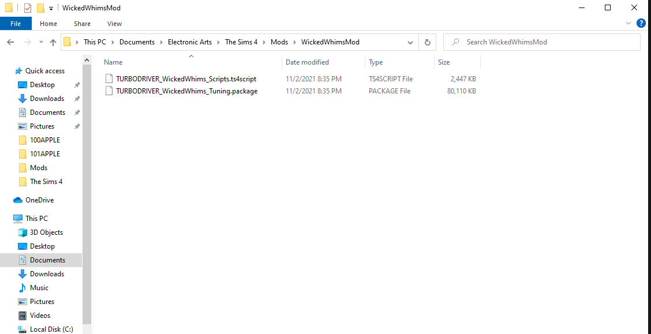Image resolution: width=651 pixels, height=334 pixels.
Task: Click WickedWhimsMod in the breadcrumb path
Action: [330, 42]
